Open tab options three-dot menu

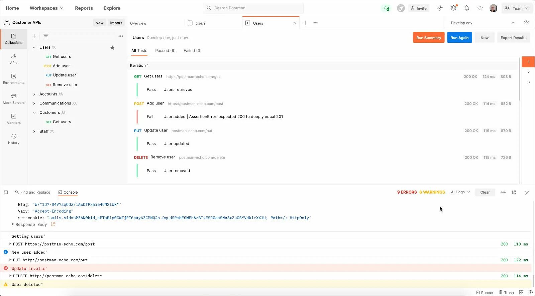[x=316, y=23]
